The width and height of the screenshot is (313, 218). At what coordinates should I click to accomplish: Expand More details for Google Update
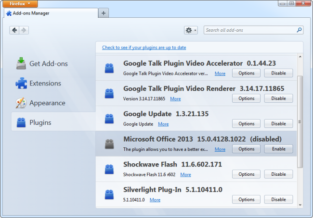(x=163, y=124)
